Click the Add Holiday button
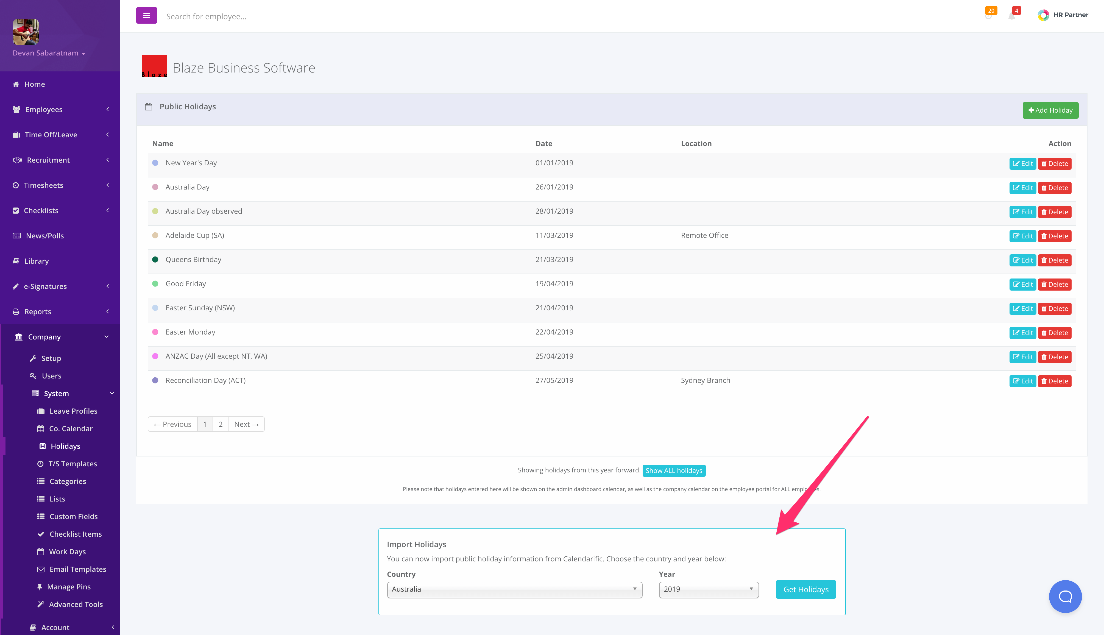1104x635 pixels. pyautogui.click(x=1050, y=110)
